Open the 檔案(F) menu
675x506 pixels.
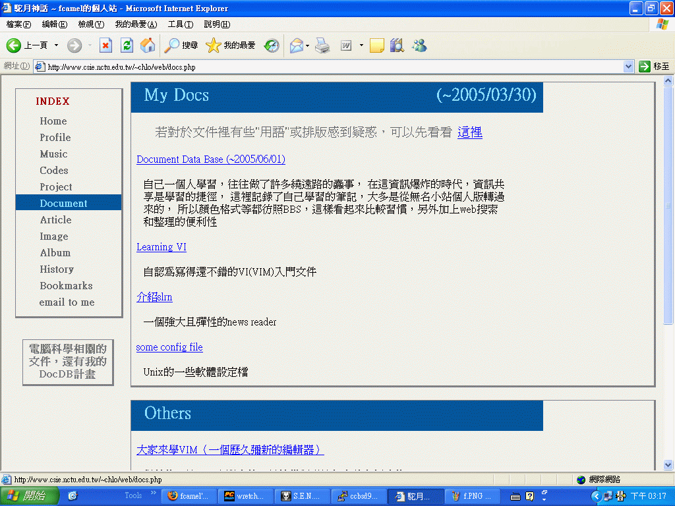point(18,24)
